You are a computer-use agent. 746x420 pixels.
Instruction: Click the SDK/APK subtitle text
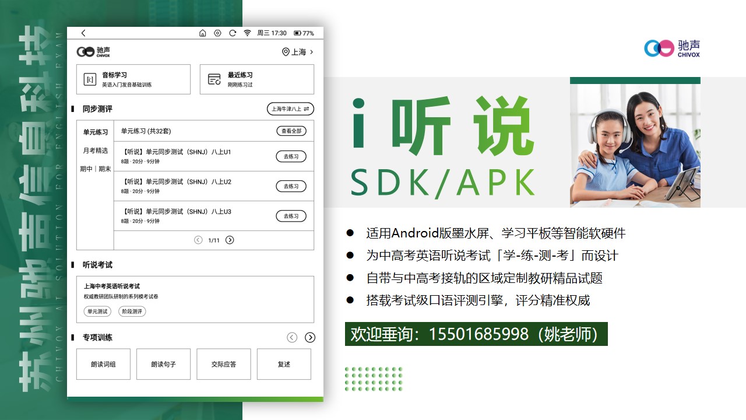coord(442,183)
